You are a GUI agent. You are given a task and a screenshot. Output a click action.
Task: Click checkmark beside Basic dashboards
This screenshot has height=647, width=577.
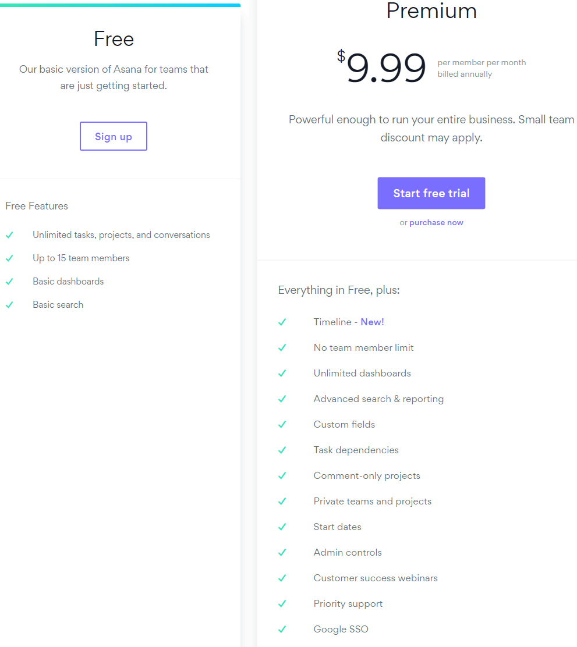point(9,282)
